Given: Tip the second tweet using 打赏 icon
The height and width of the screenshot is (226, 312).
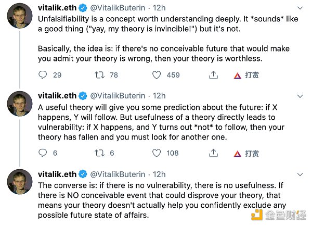Looking at the screenshot, I should pyautogui.click(x=237, y=154).
